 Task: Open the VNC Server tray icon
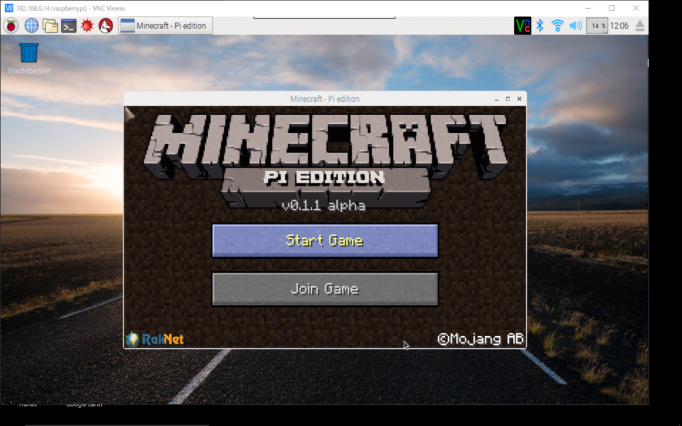tap(522, 26)
